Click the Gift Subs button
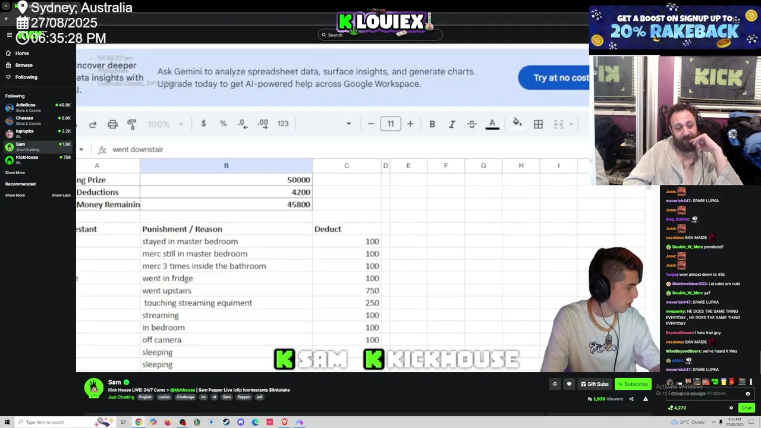This screenshot has height=428, width=761. 595,384
